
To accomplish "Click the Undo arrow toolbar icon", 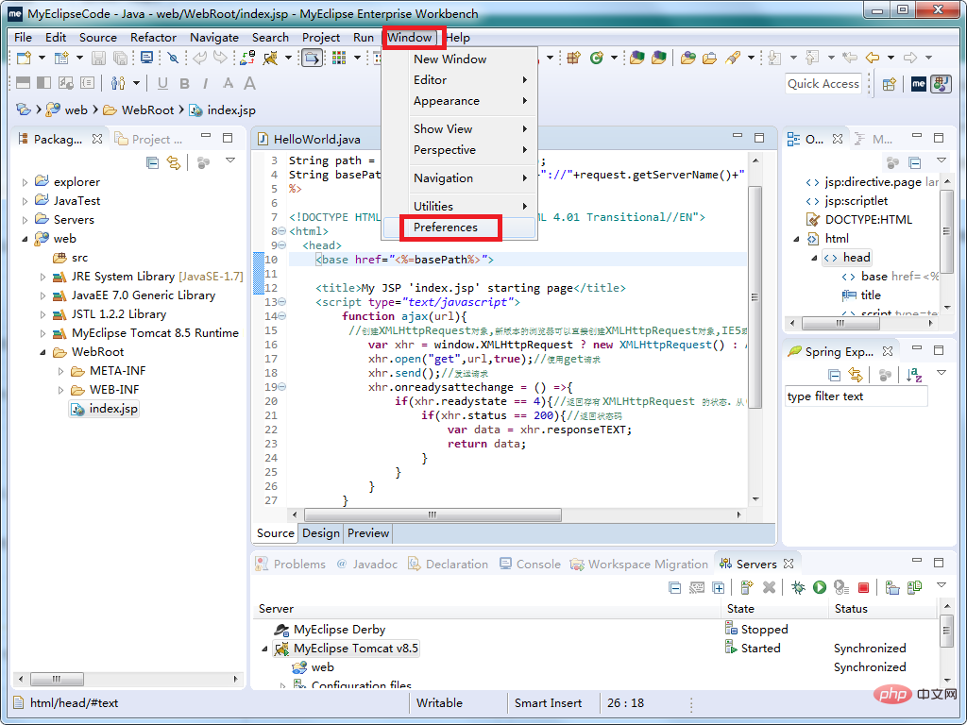I will pyautogui.click(x=199, y=58).
